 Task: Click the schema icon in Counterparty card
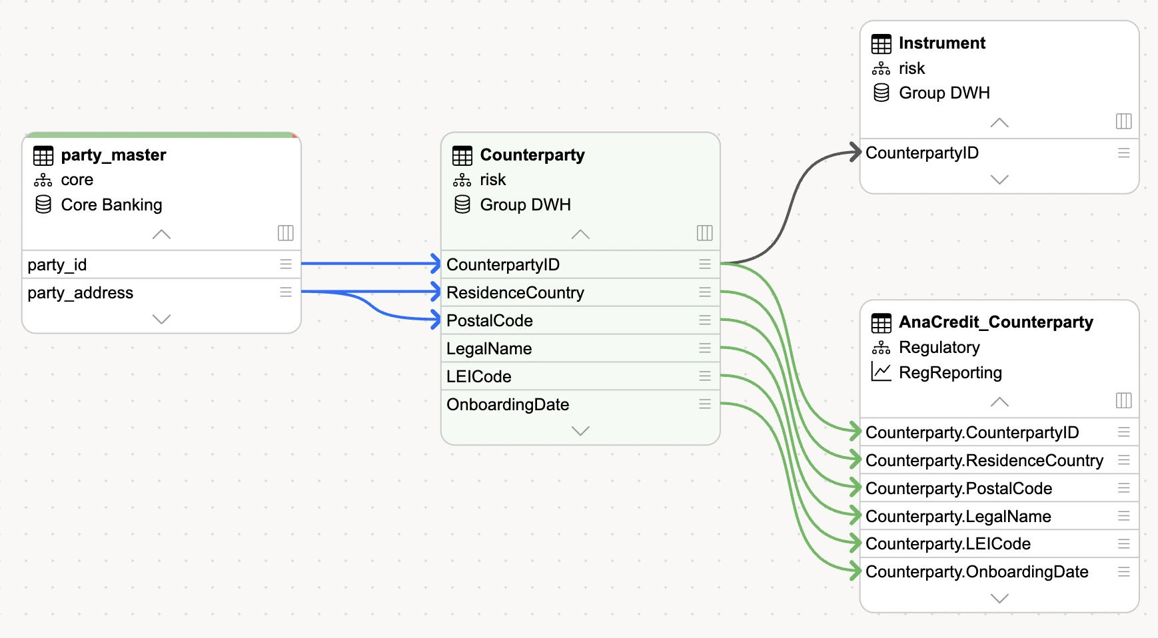click(x=462, y=180)
